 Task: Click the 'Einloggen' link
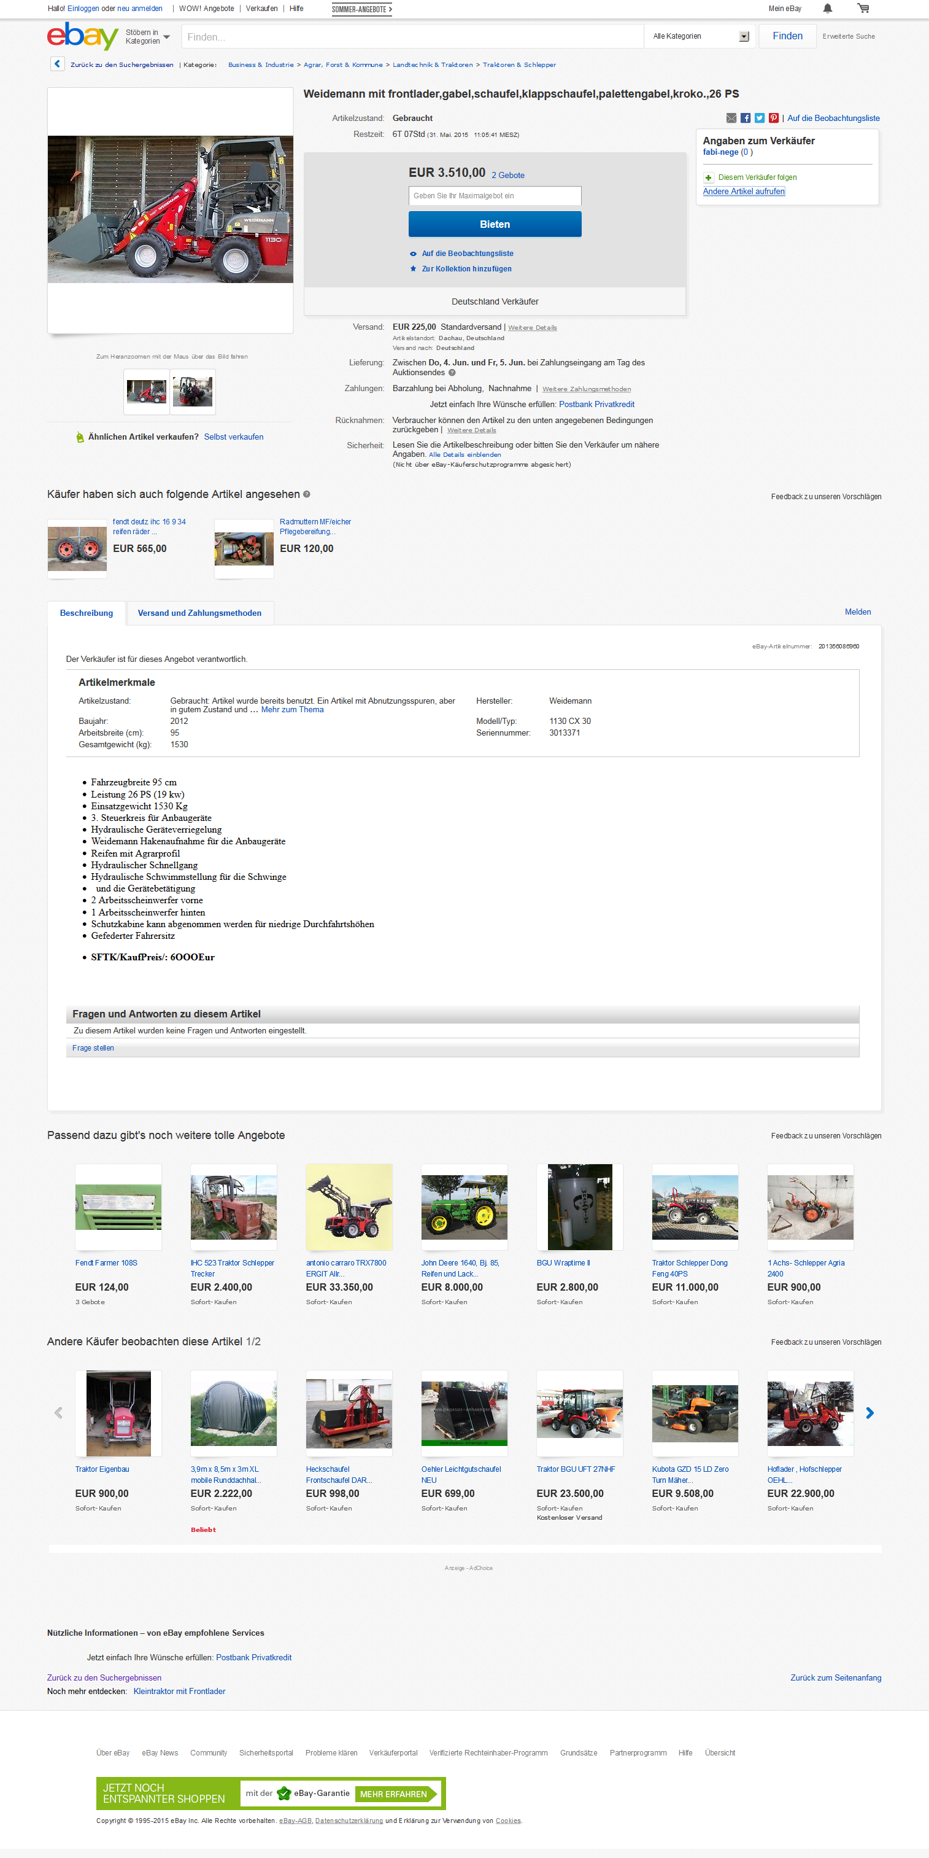click(83, 9)
